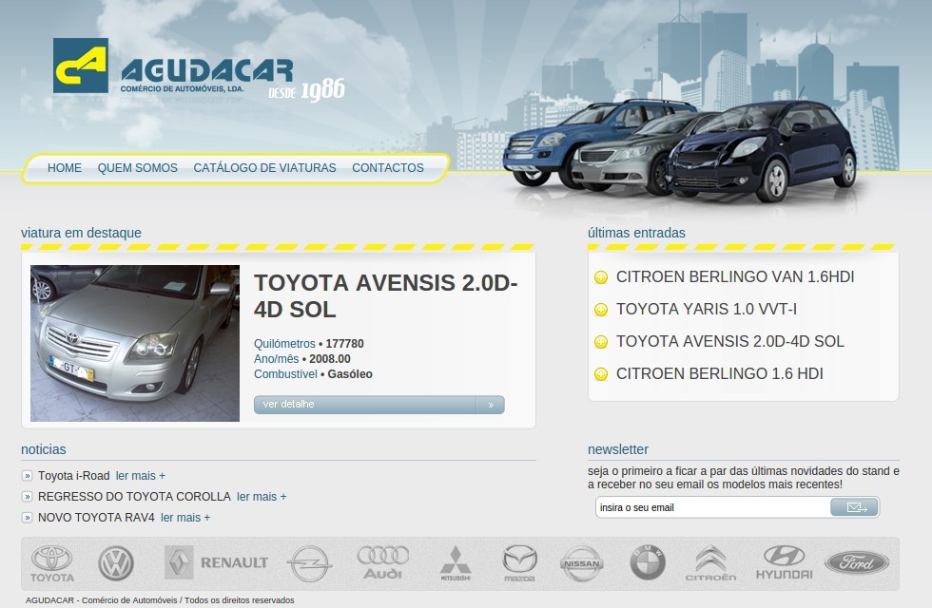Click arrow icon beside Regresso do Toyota Corolla
The height and width of the screenshot is (608, 932).
click(x=27, y=496)
